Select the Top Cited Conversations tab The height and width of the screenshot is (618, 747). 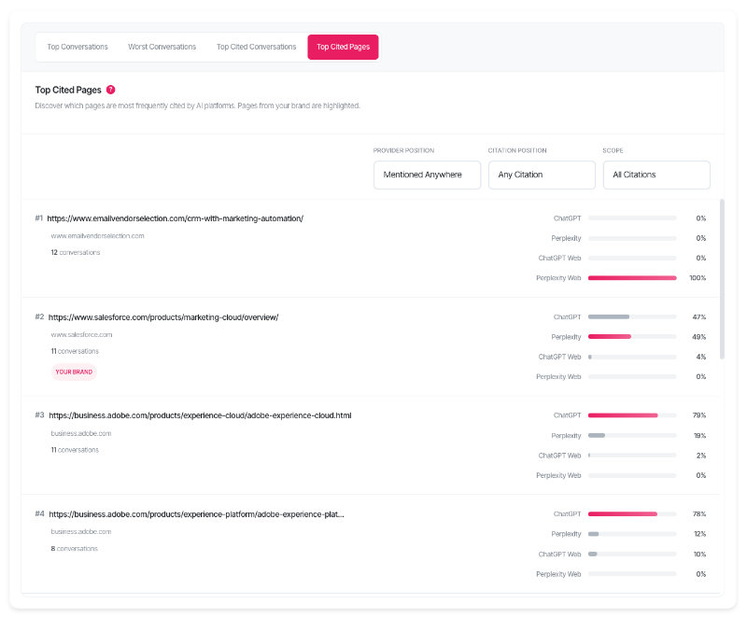click(x=256, y=47)
